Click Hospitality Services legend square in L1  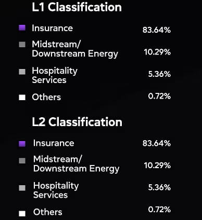click(22, 72)
